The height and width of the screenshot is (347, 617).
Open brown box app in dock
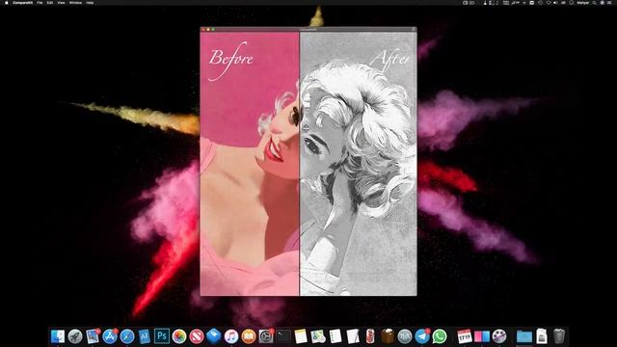pyautogui.click(x=388, y=336)
